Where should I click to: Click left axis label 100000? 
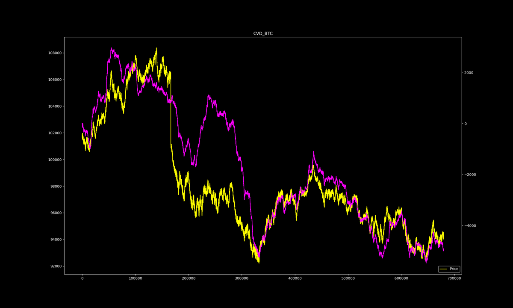(54, 160)
